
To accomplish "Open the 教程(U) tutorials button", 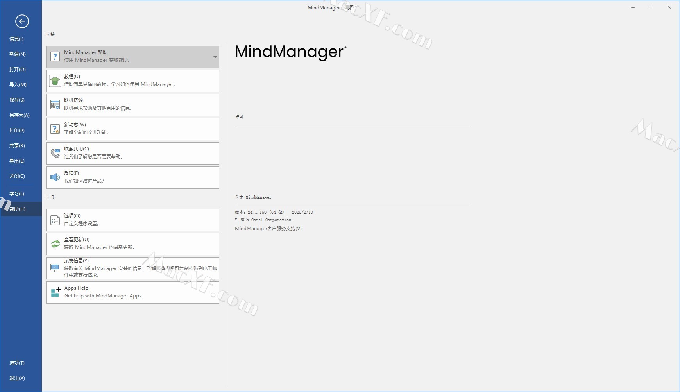I will 132,81.
